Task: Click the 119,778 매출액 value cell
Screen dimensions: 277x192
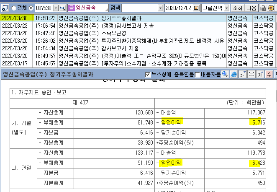Action: (235, 153)
